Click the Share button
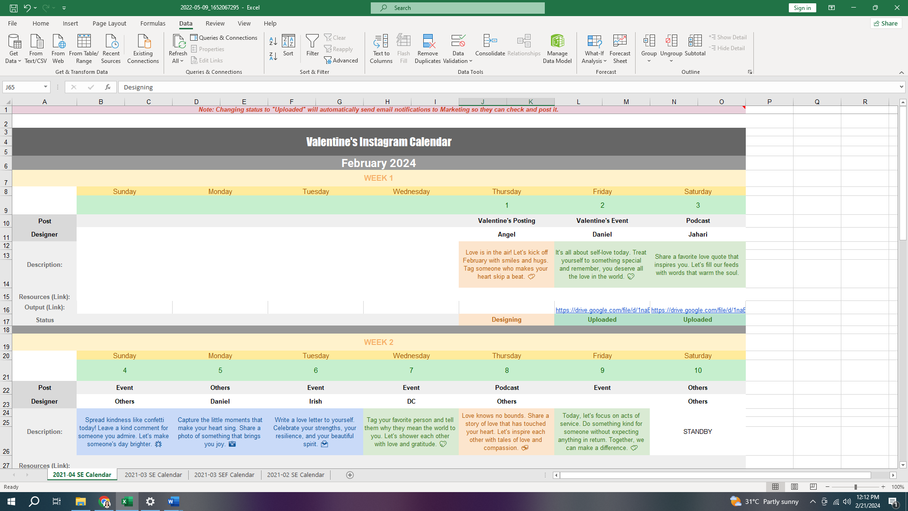 coord(886,23)
